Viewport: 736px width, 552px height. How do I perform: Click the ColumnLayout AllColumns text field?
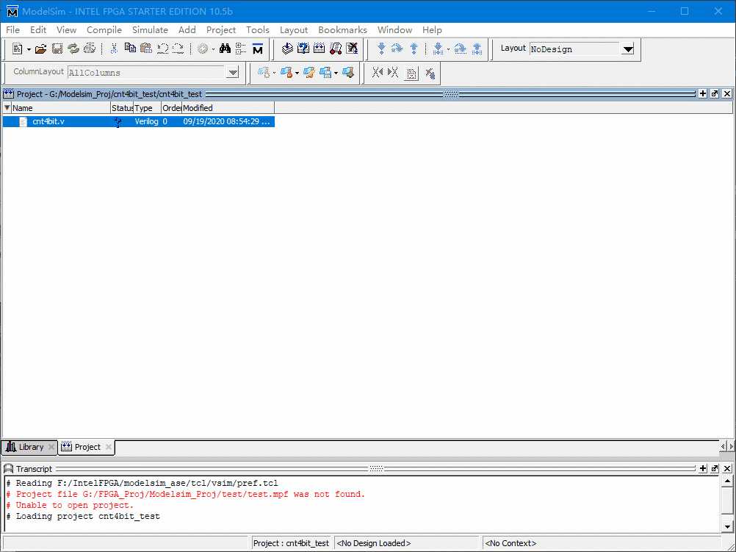tap(146, 73)
